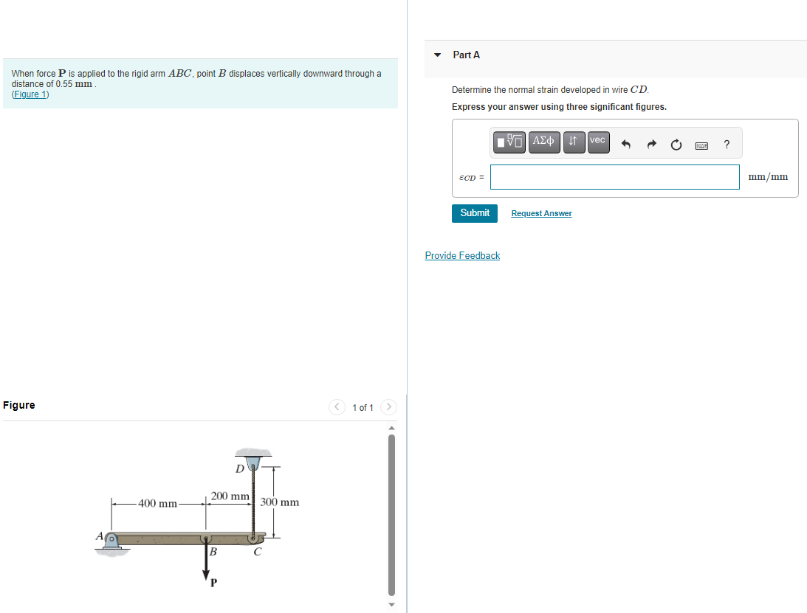
Task: Click the Submit button
Action: point(474,213)
